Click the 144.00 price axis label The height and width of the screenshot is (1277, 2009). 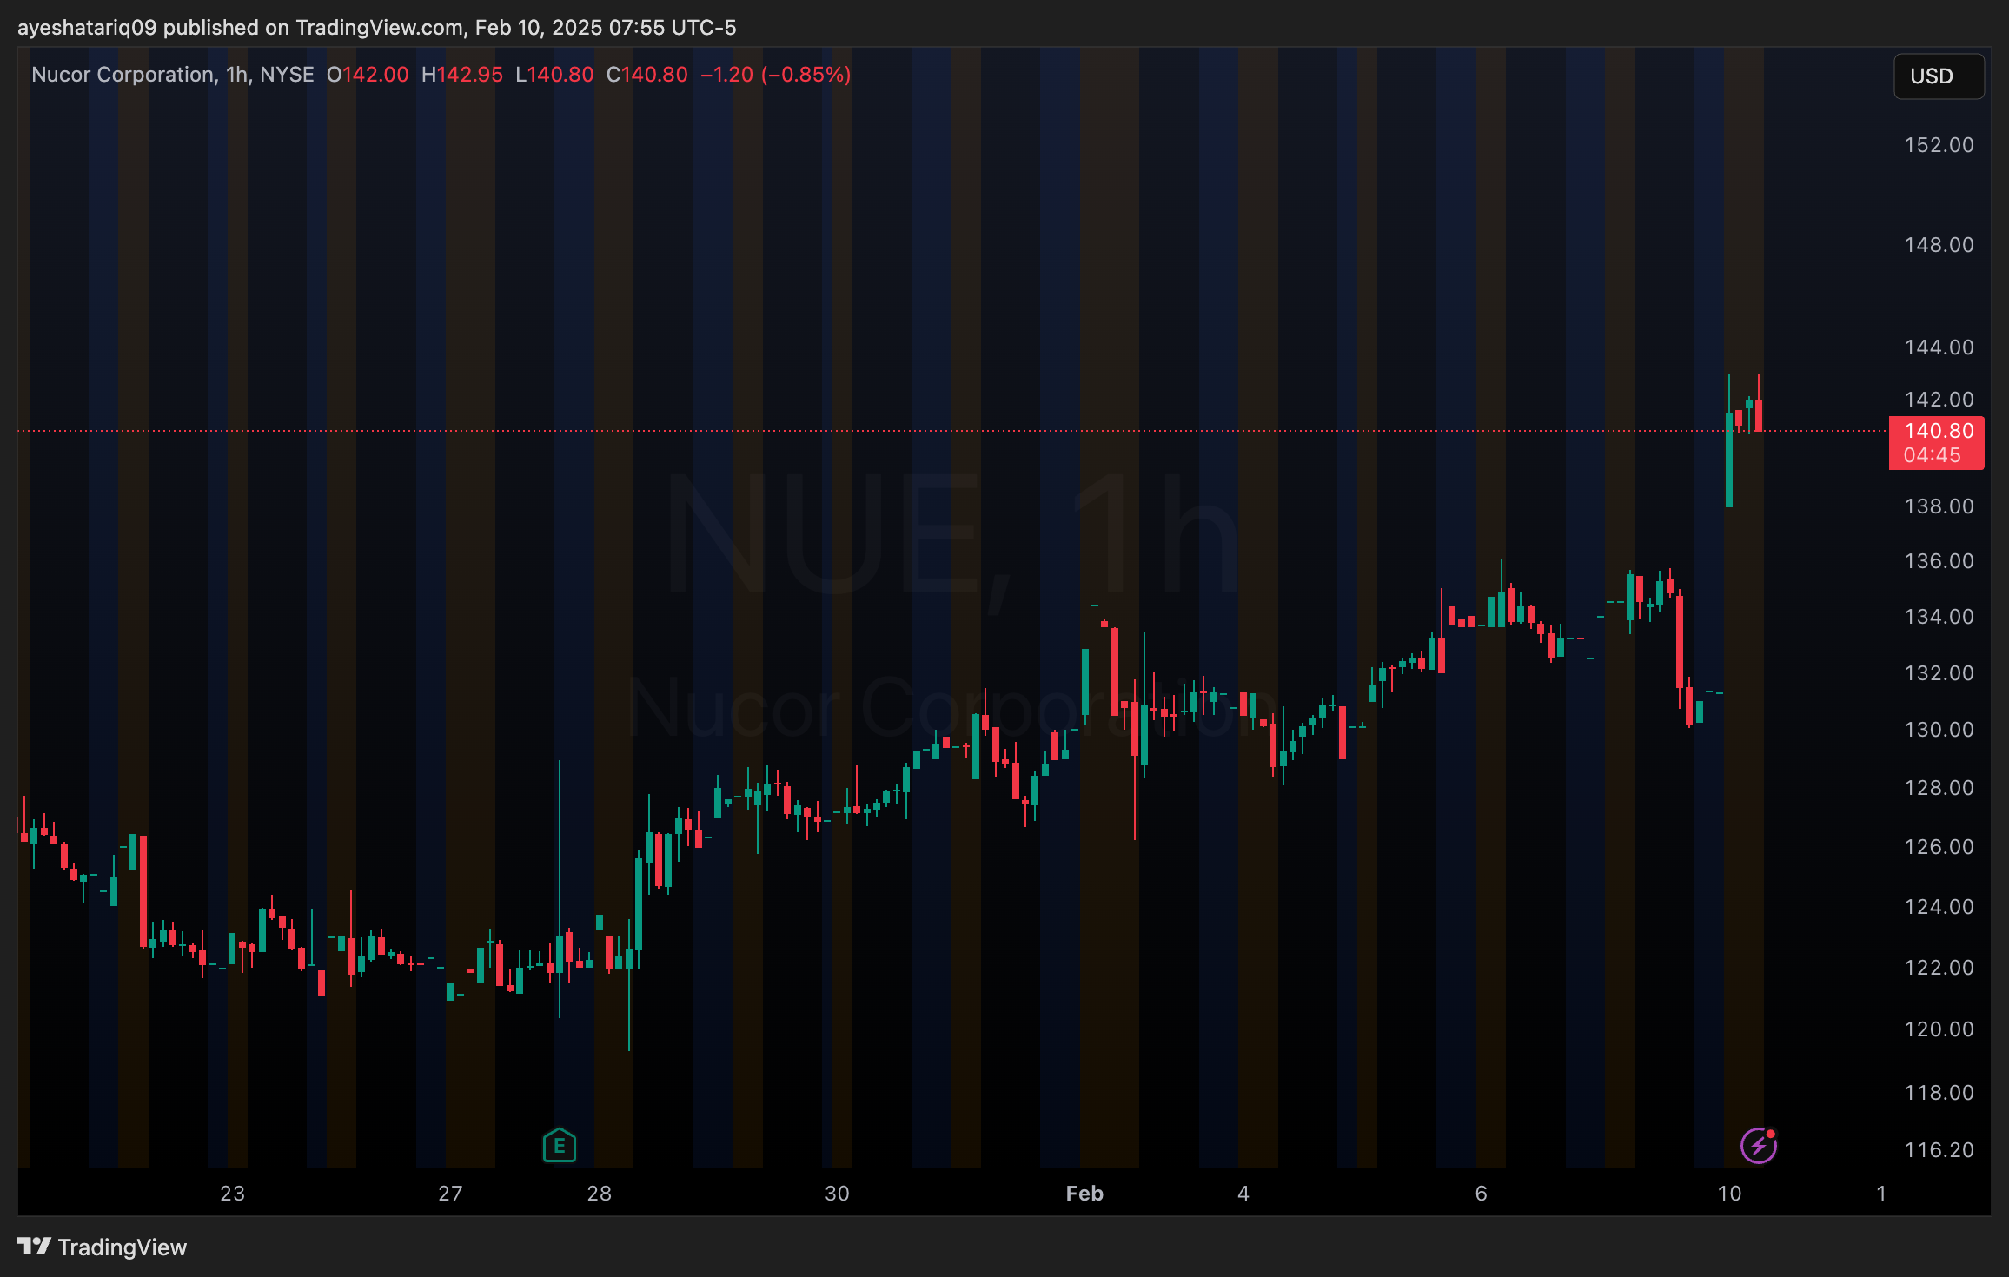coord(1939,347)
